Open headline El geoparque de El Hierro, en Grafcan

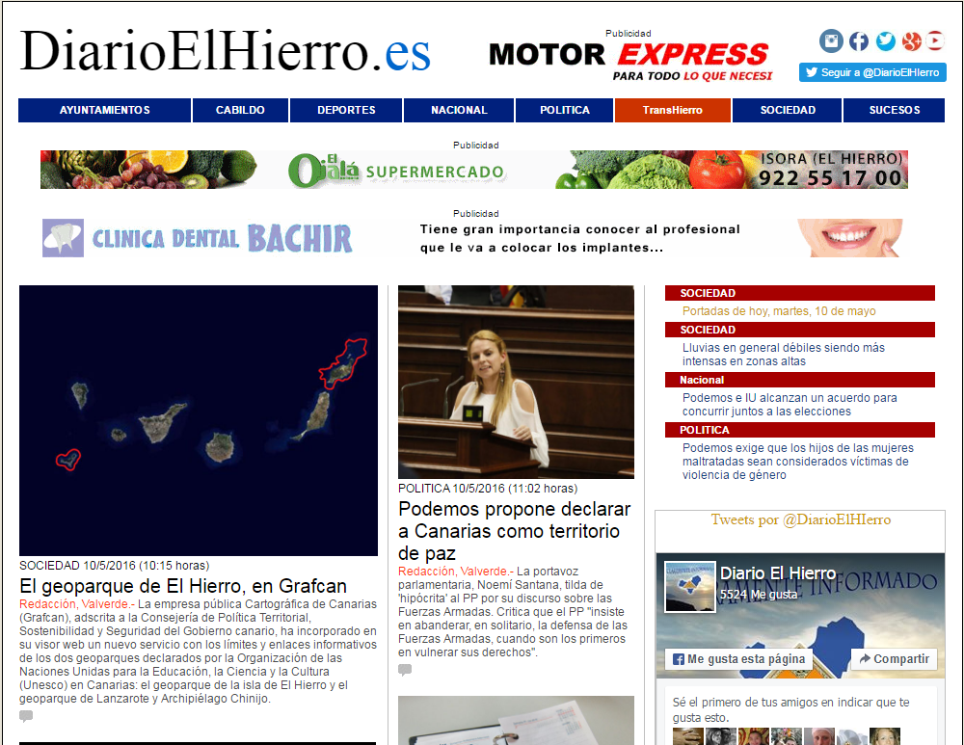pos(183,586)
